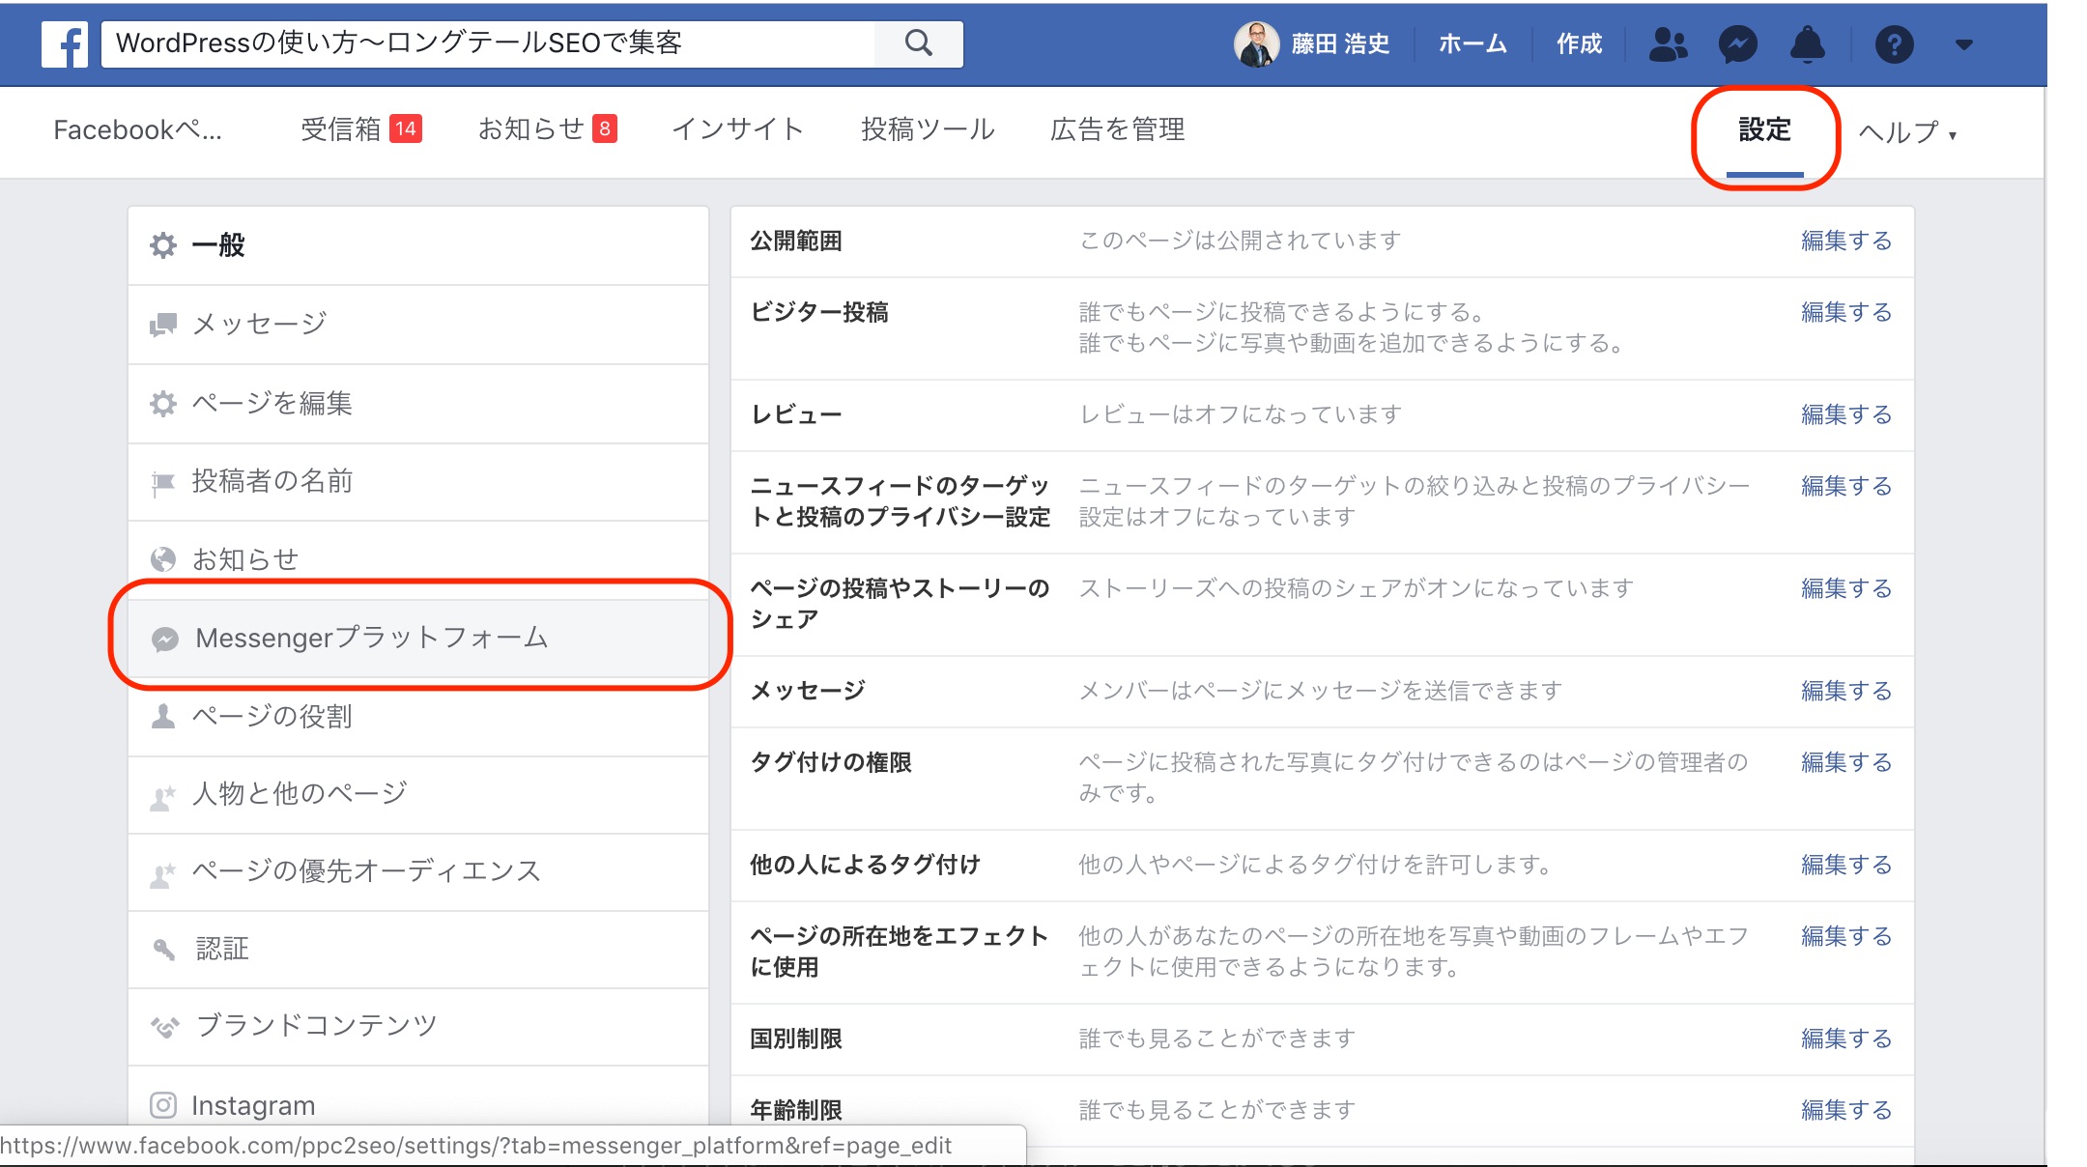Open the notifications bell icon
Viewport: 2087px width, 1167px height.
click(x=1808, y=44)
